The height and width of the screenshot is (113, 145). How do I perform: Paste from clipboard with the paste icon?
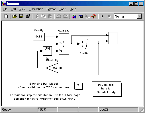tap(50, 16)
